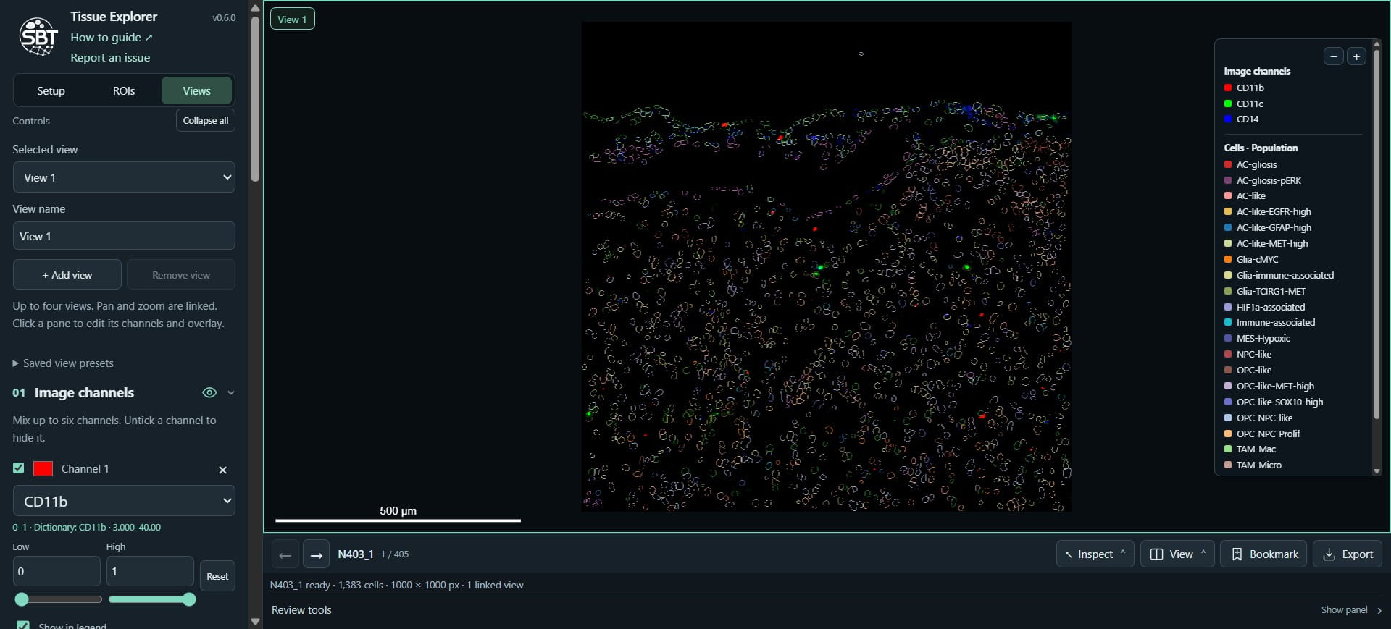Click the Remove view button

(181, 275)
